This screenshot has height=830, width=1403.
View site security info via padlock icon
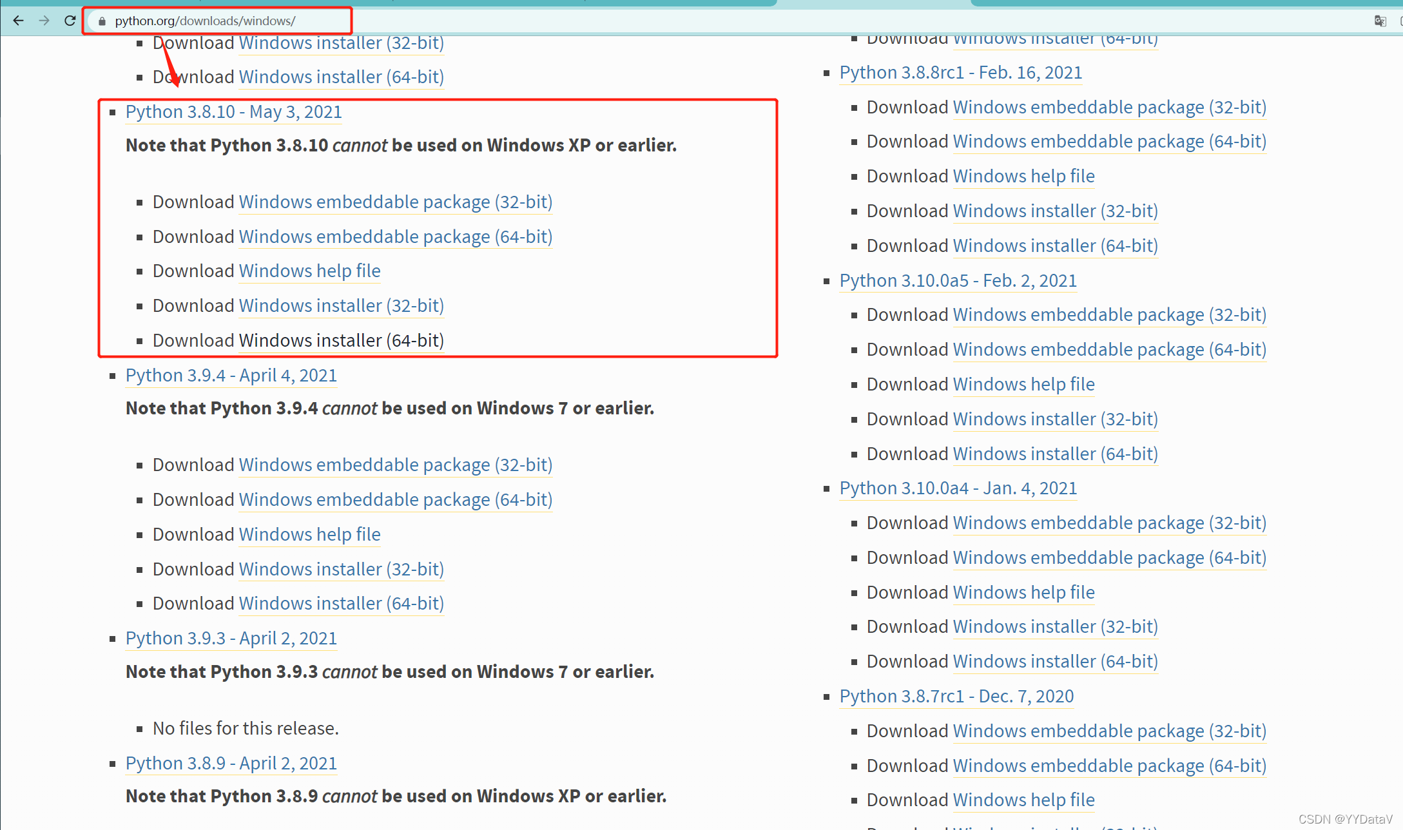point(102,21)
